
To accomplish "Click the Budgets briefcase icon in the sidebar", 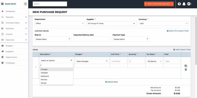I will pyautogui.click(x=2, y=46).
